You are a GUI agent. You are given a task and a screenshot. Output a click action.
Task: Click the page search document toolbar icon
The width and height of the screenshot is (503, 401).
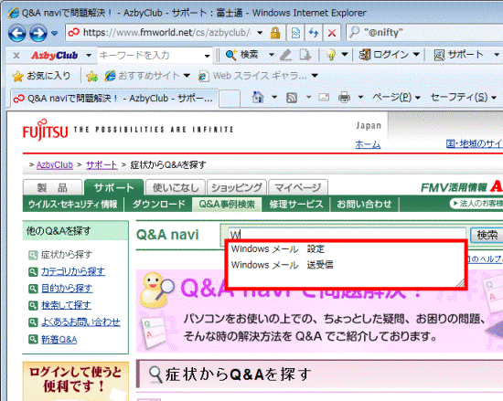pos(305,55)
